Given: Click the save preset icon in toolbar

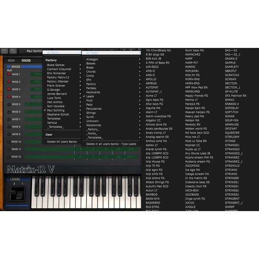Looking at the screenshot, I should click(x=4, y=51).
